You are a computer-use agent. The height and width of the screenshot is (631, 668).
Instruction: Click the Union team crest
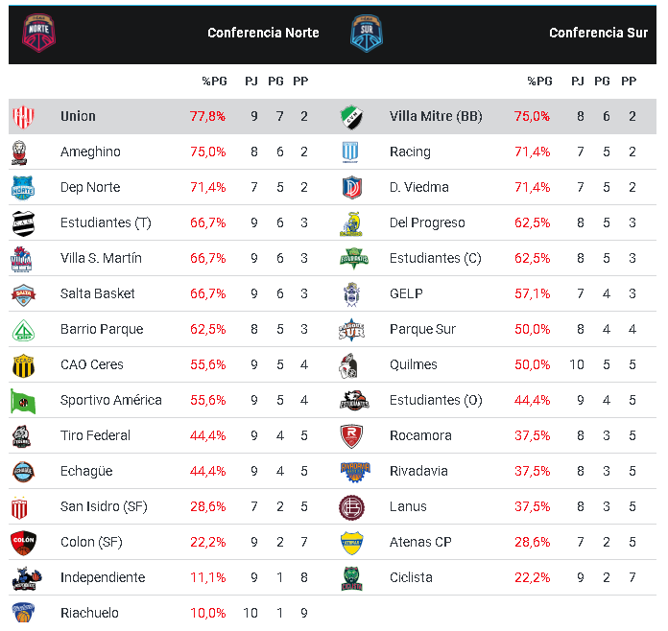tap(23, 117)
